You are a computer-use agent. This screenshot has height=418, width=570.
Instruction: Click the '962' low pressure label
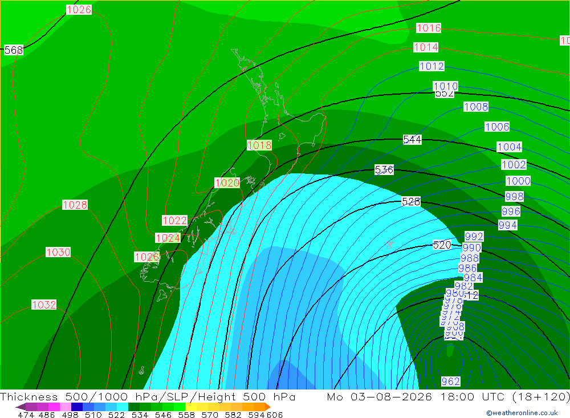click(451, 382)
